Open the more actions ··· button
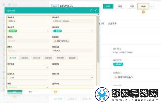This screenshot has height=103, width=161. (x=152, y=6)
